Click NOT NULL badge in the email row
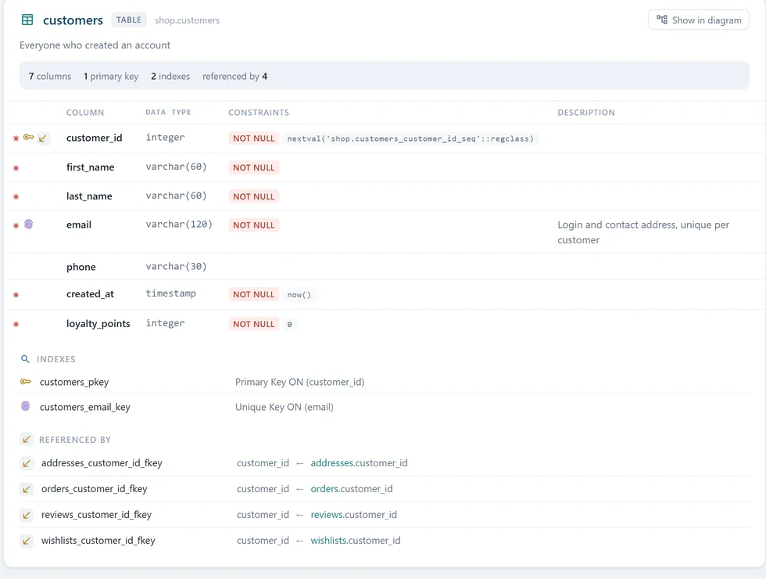The width and height of the screenshot is (766, 579). click(x=253, y=225)
